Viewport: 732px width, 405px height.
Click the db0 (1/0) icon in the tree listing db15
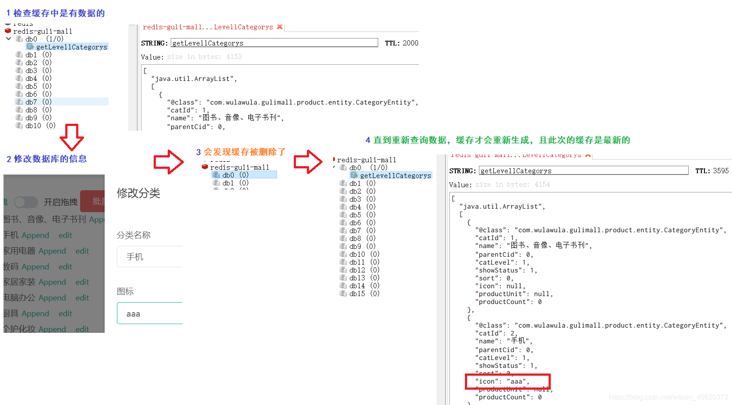tap(343, 168)
